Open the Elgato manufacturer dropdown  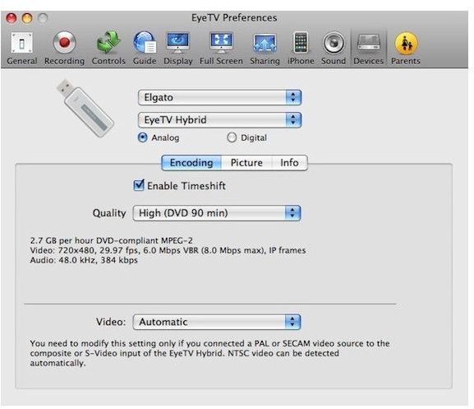(x=220, y=97)
